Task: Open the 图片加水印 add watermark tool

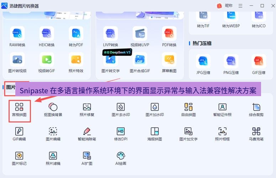Action: click(x=155, y=110)
